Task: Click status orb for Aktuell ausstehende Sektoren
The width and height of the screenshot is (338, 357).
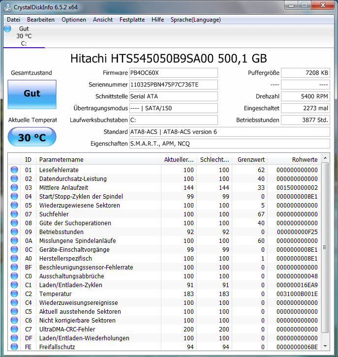Action: [x=14, y=312]
